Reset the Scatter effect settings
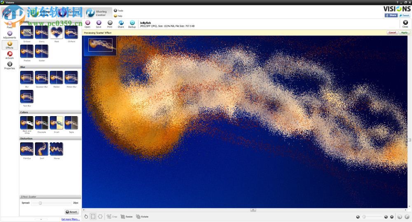 [72, 212]
